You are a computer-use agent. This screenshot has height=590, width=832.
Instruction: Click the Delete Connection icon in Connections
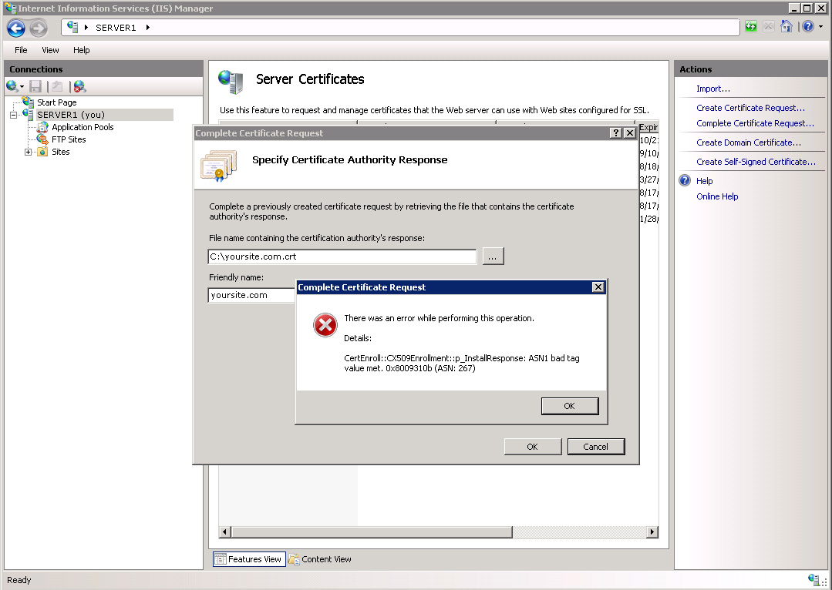tap(79, 86)
